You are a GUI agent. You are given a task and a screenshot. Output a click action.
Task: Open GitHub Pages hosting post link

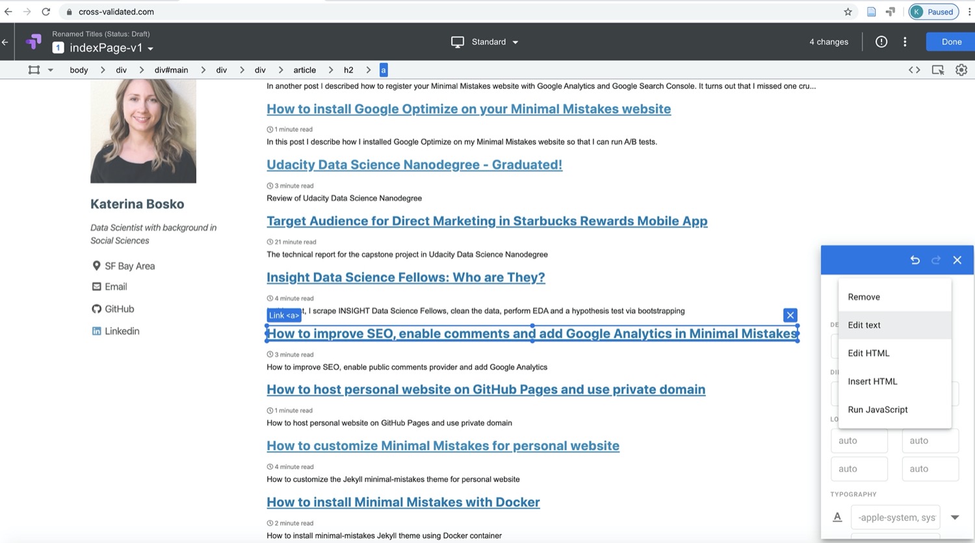pos(486,390)
